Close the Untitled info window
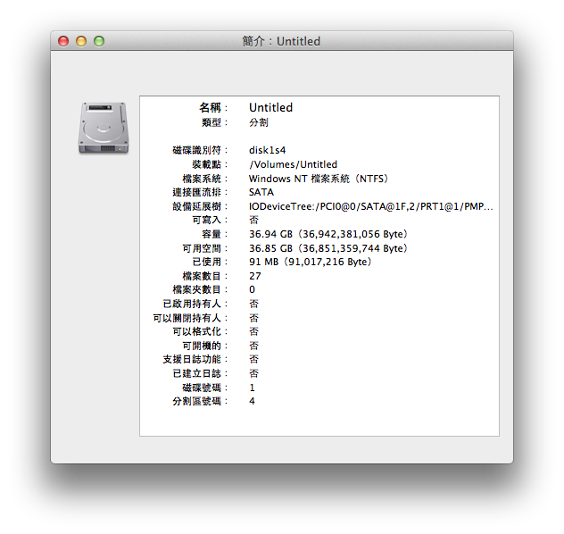 pos(63,41)
